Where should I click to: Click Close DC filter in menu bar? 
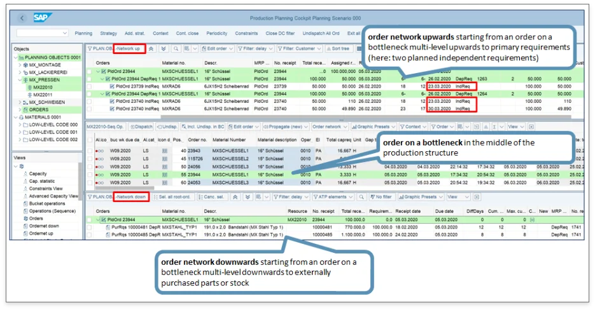pos(280,33)
